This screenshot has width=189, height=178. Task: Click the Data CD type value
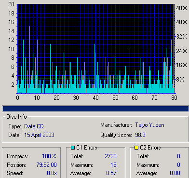coord(34,126)
